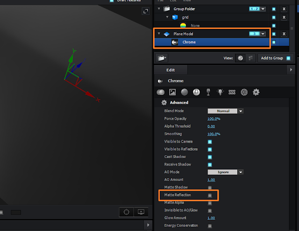
Task: Open the Plane Model group 3 dropdown
Action: click(x=263, y=34)
